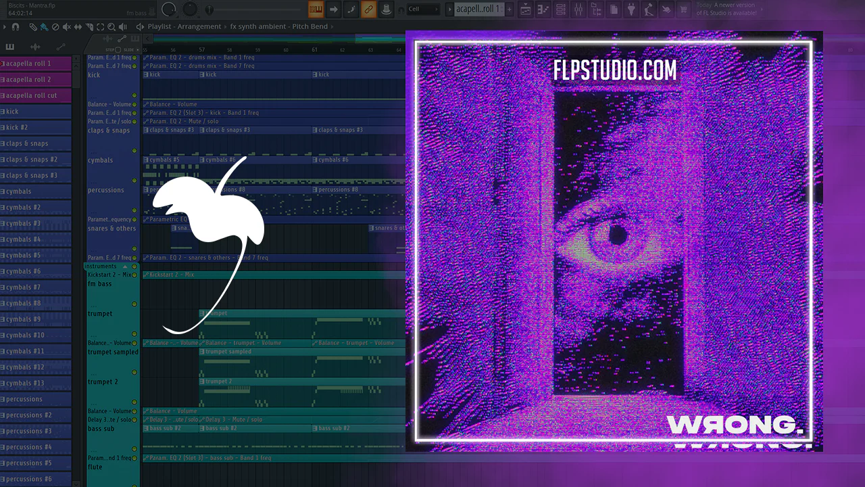Viewport: 865px width, 487px height.
Task: Open the plugin picker plug icon
Action: [631, 9]
